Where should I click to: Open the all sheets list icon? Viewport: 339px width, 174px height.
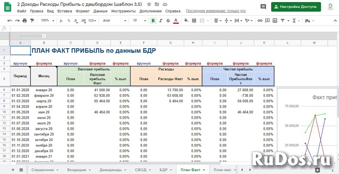tap(21, 169)
